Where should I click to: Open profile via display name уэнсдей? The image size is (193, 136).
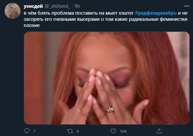(x=33, y=6)
